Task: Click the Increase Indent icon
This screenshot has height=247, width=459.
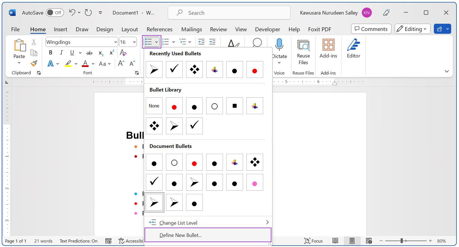Action: click(x=212, y=42)
